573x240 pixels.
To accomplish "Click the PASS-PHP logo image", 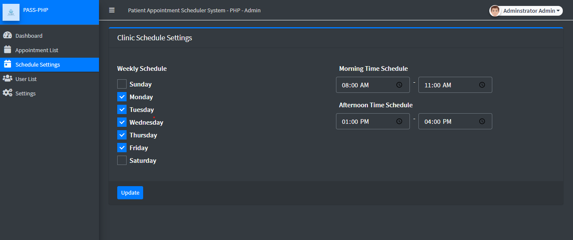I will pyautogui.click(x=11, y=12).
